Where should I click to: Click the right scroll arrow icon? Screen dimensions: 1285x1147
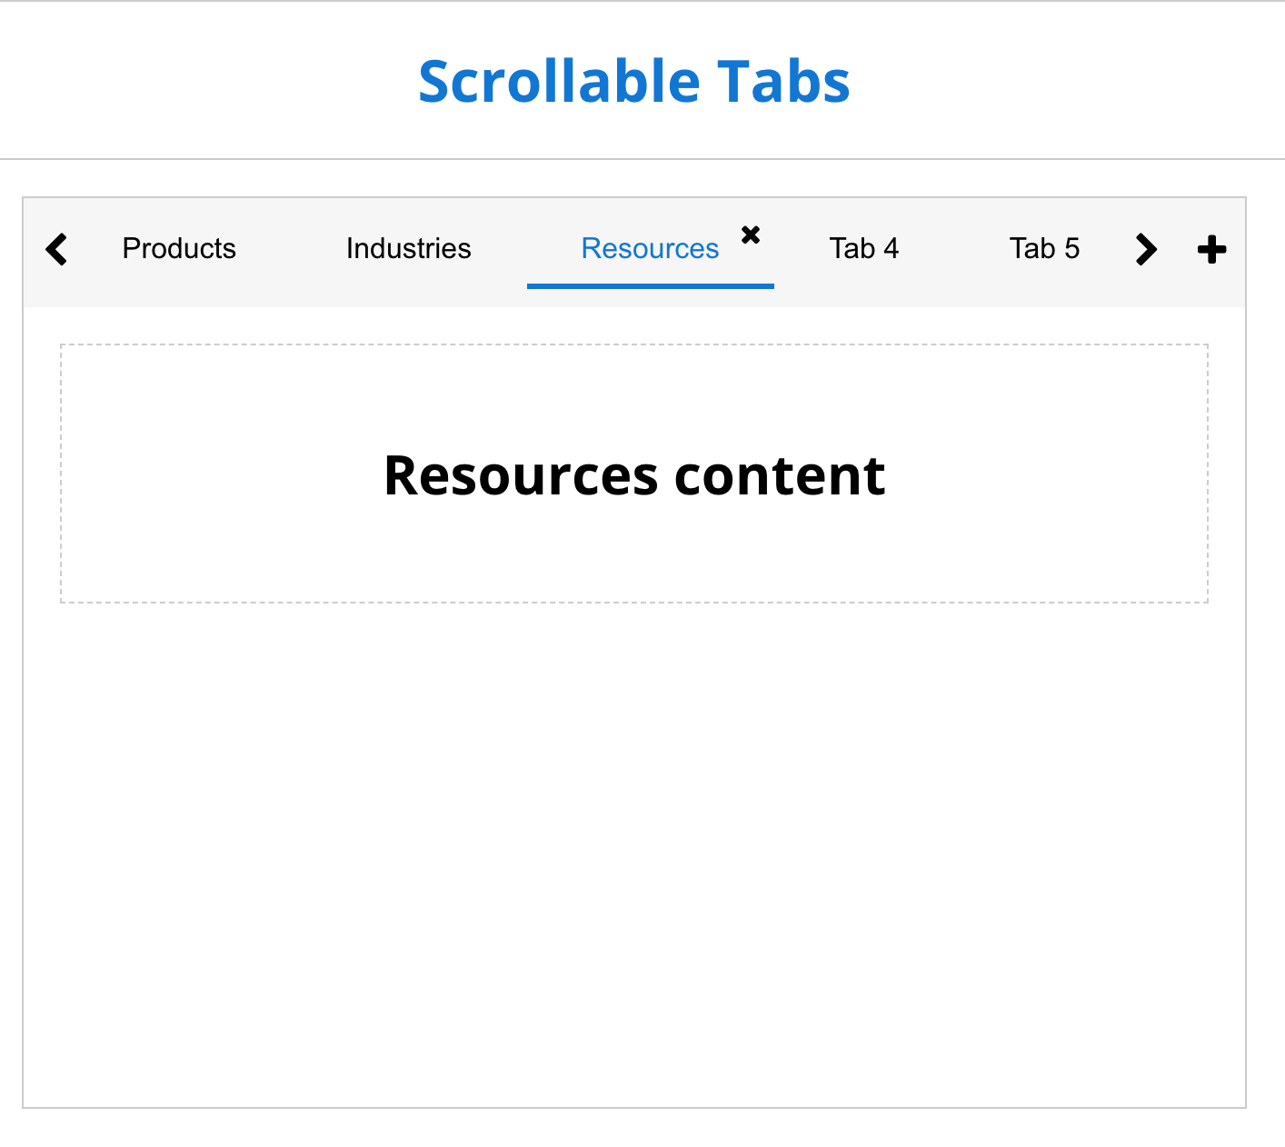[x=1146, y=249]
